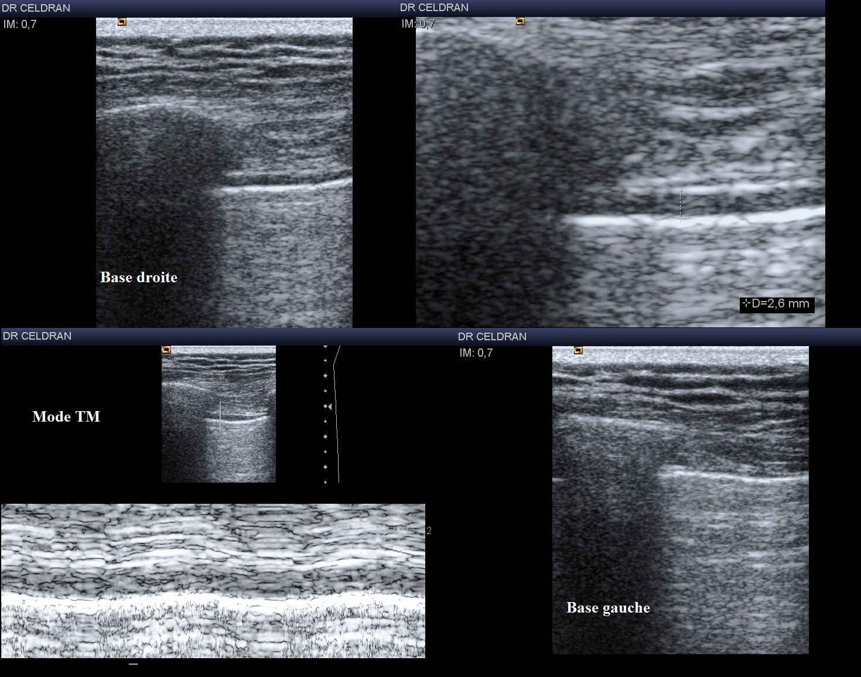Click the 'IM: 0,7' index on Base droite panel
861x677 pixels.
coord(20,25)
